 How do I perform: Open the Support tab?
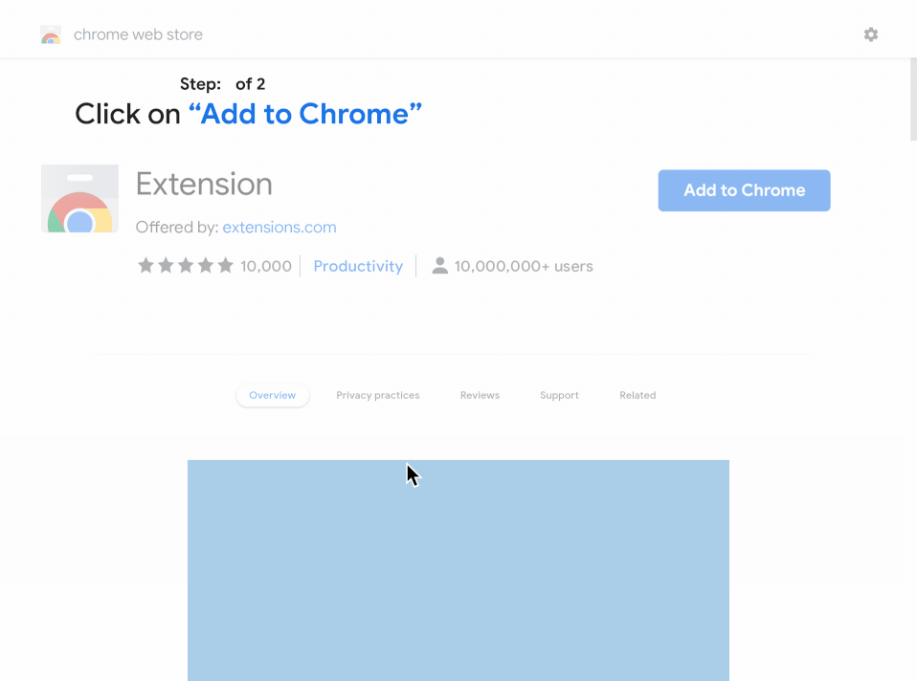[x=559, y=395]
